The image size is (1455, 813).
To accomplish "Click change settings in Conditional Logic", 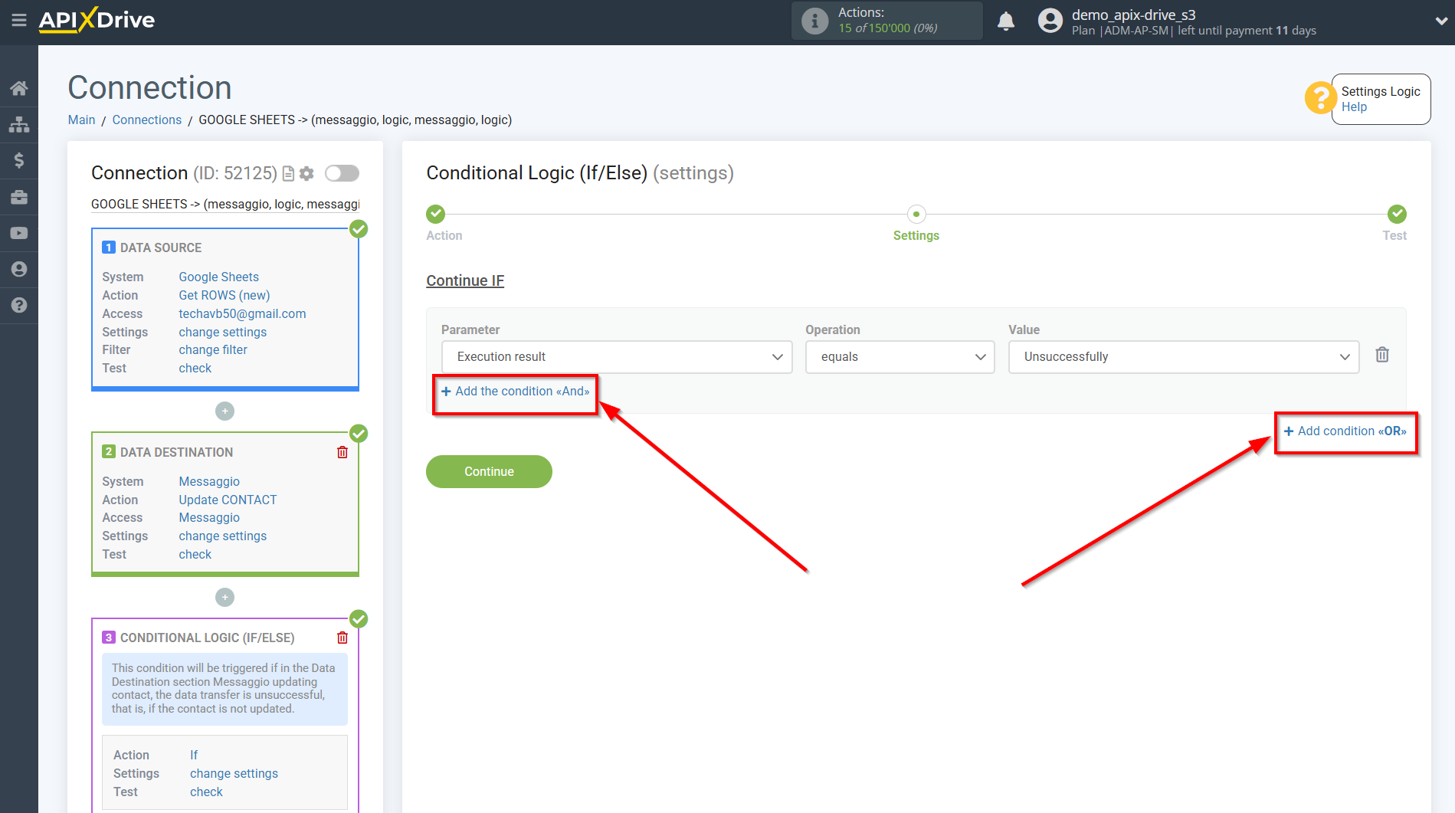I will pyautogui.click(x=234, y=773).
